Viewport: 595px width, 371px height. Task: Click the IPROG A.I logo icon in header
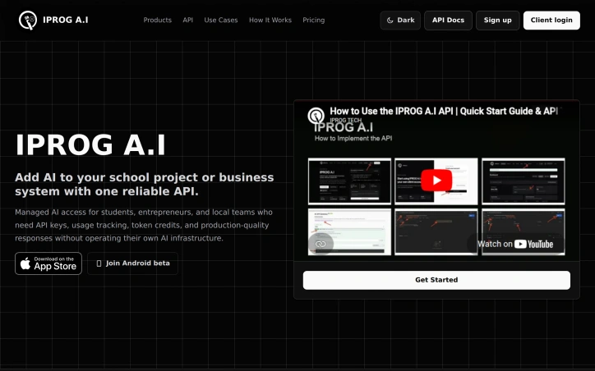28,20
